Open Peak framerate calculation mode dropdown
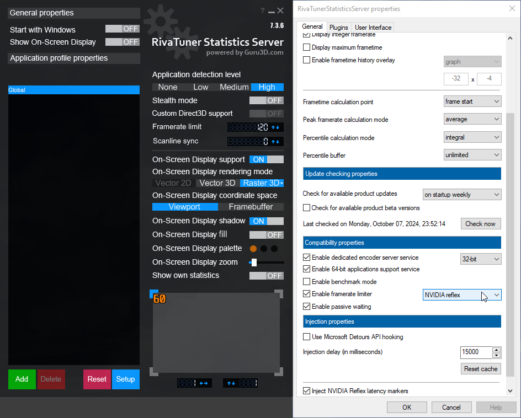The height and width of the screenshot is (418, 521). tap(472, 119)
